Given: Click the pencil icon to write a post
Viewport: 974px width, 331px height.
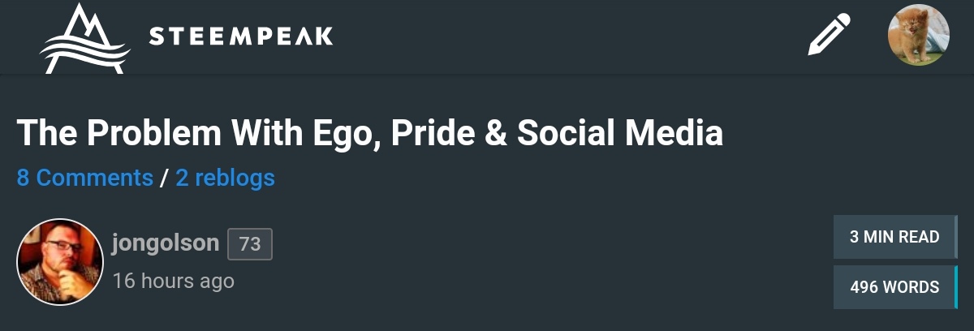Looking at the screenshot, I should click(830, 35).
